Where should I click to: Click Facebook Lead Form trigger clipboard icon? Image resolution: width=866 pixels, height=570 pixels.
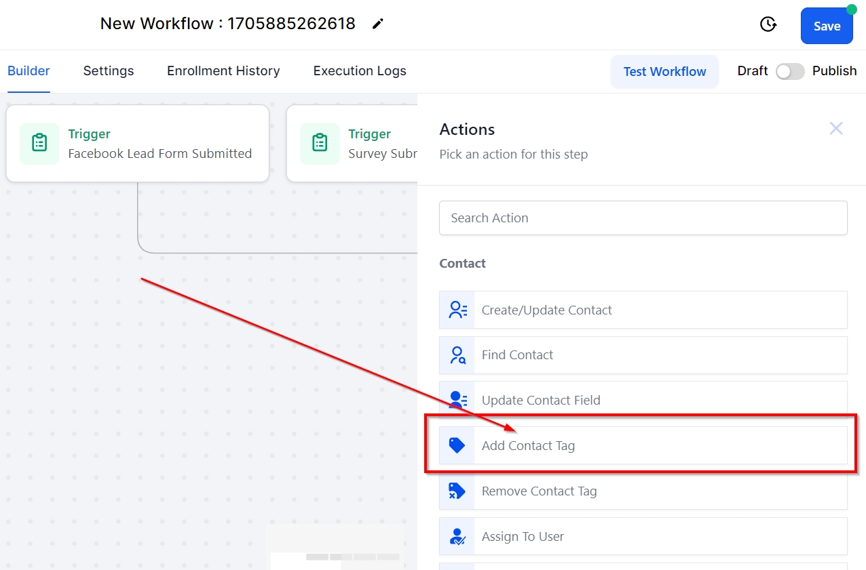(x=39, y=144)
